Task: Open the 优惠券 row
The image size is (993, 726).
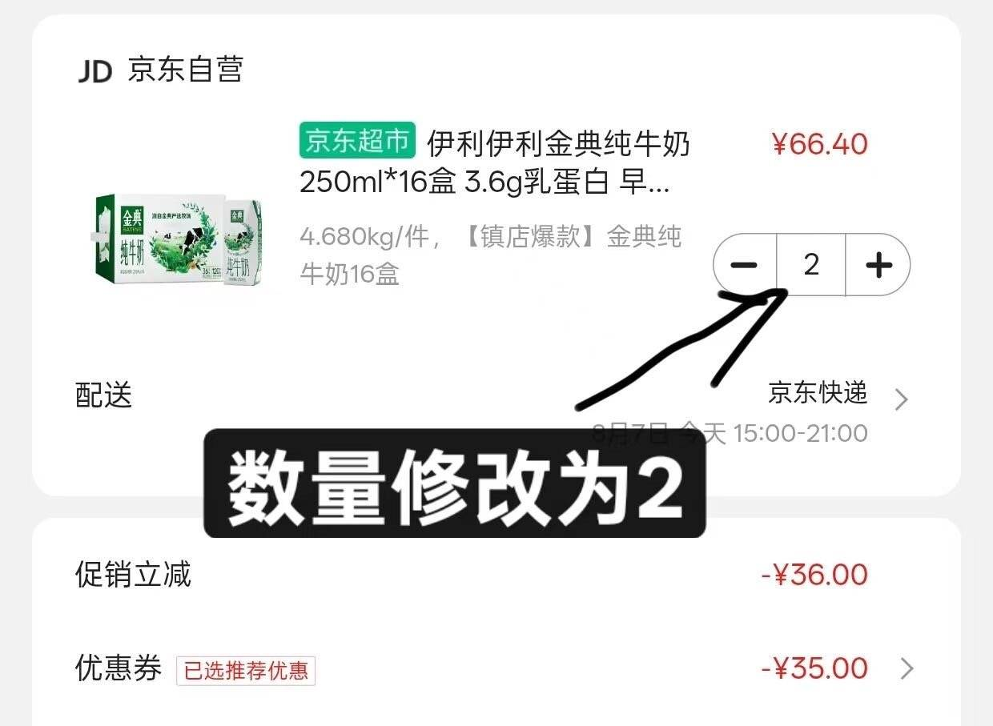Action: click(x=495, y=669)
